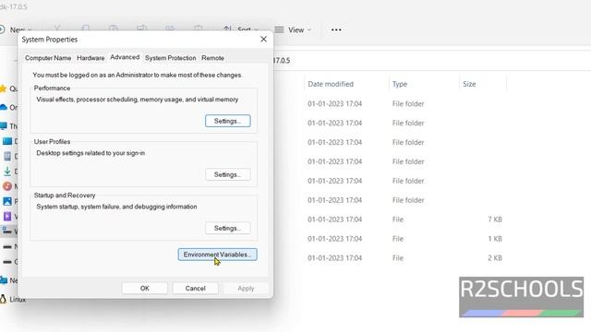Cancel the System Properties dialog
Screen dimensions: 591x332
(x=195, y=289)
